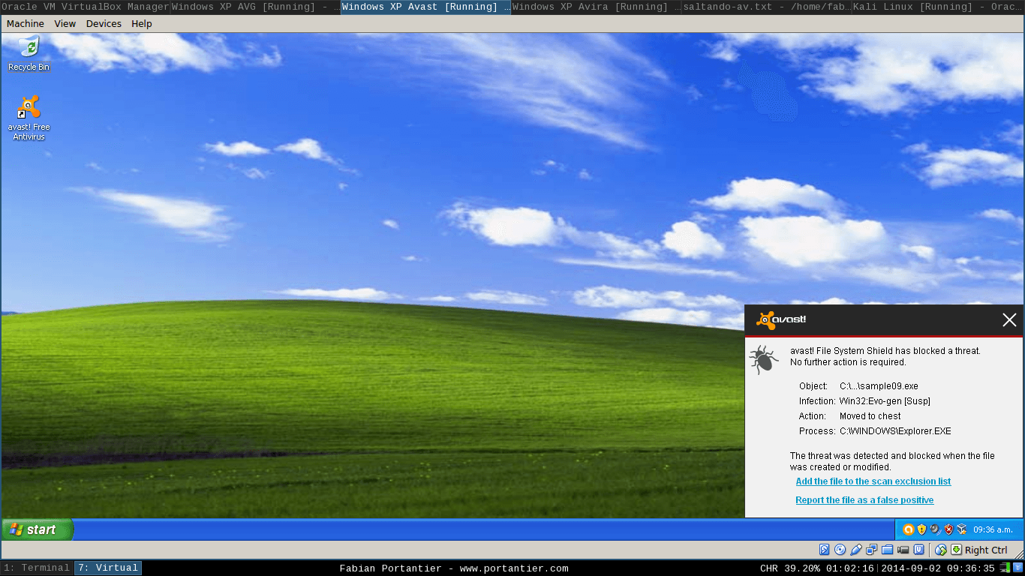Screen dimensions: 1025x576
Task: Click the Action value Moved to chest
Action: pyautogui.click(x=870, y=416)
